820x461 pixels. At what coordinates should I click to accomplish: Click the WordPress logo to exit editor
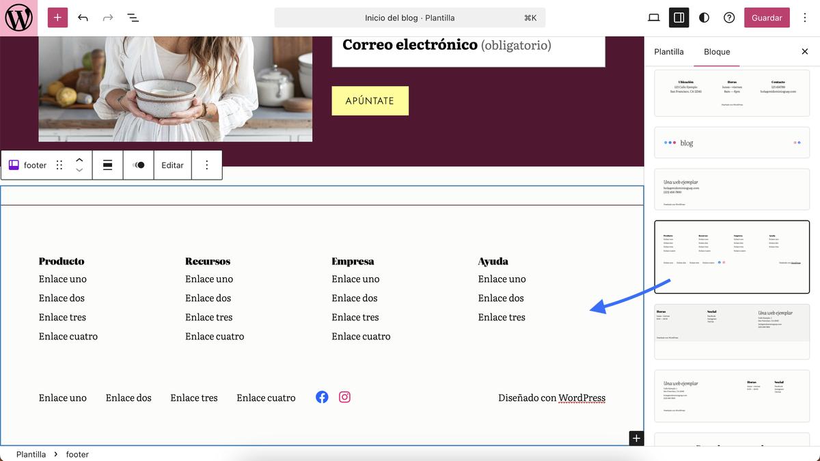point(18,17)
